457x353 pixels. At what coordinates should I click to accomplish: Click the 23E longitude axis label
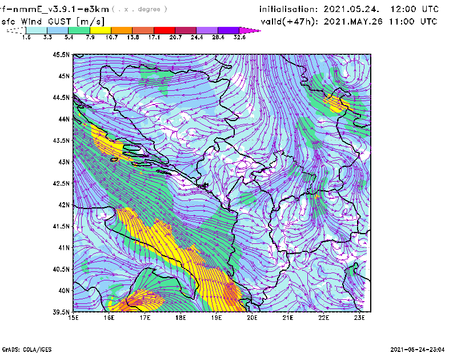point(359,318)
